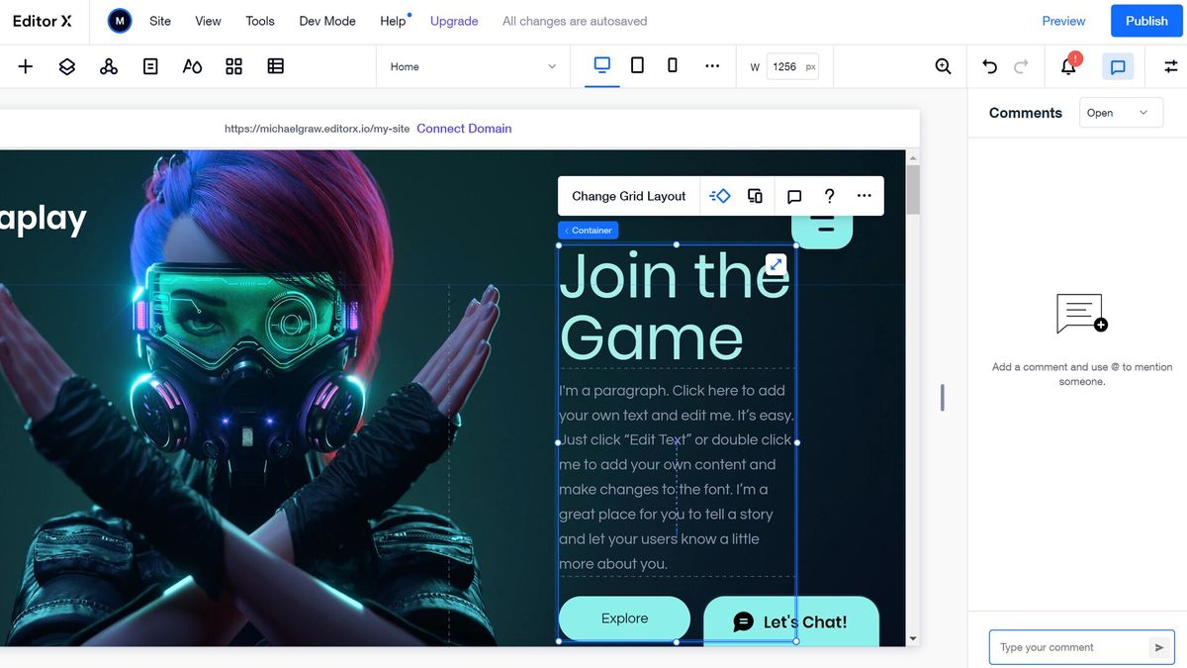
Task: Click the Connect Domain link
Action: click(x=463, y=128)
